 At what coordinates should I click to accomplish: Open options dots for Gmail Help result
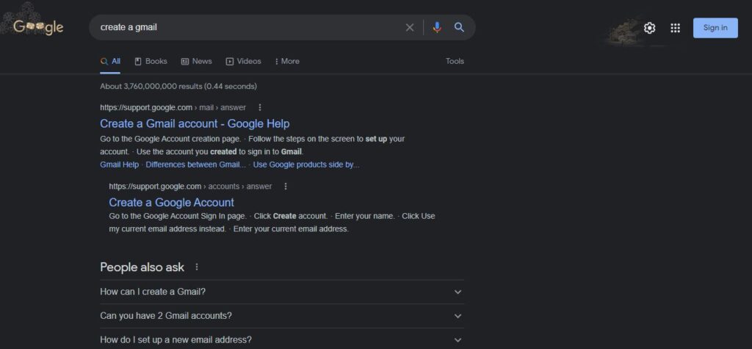(x=260, y=107)
